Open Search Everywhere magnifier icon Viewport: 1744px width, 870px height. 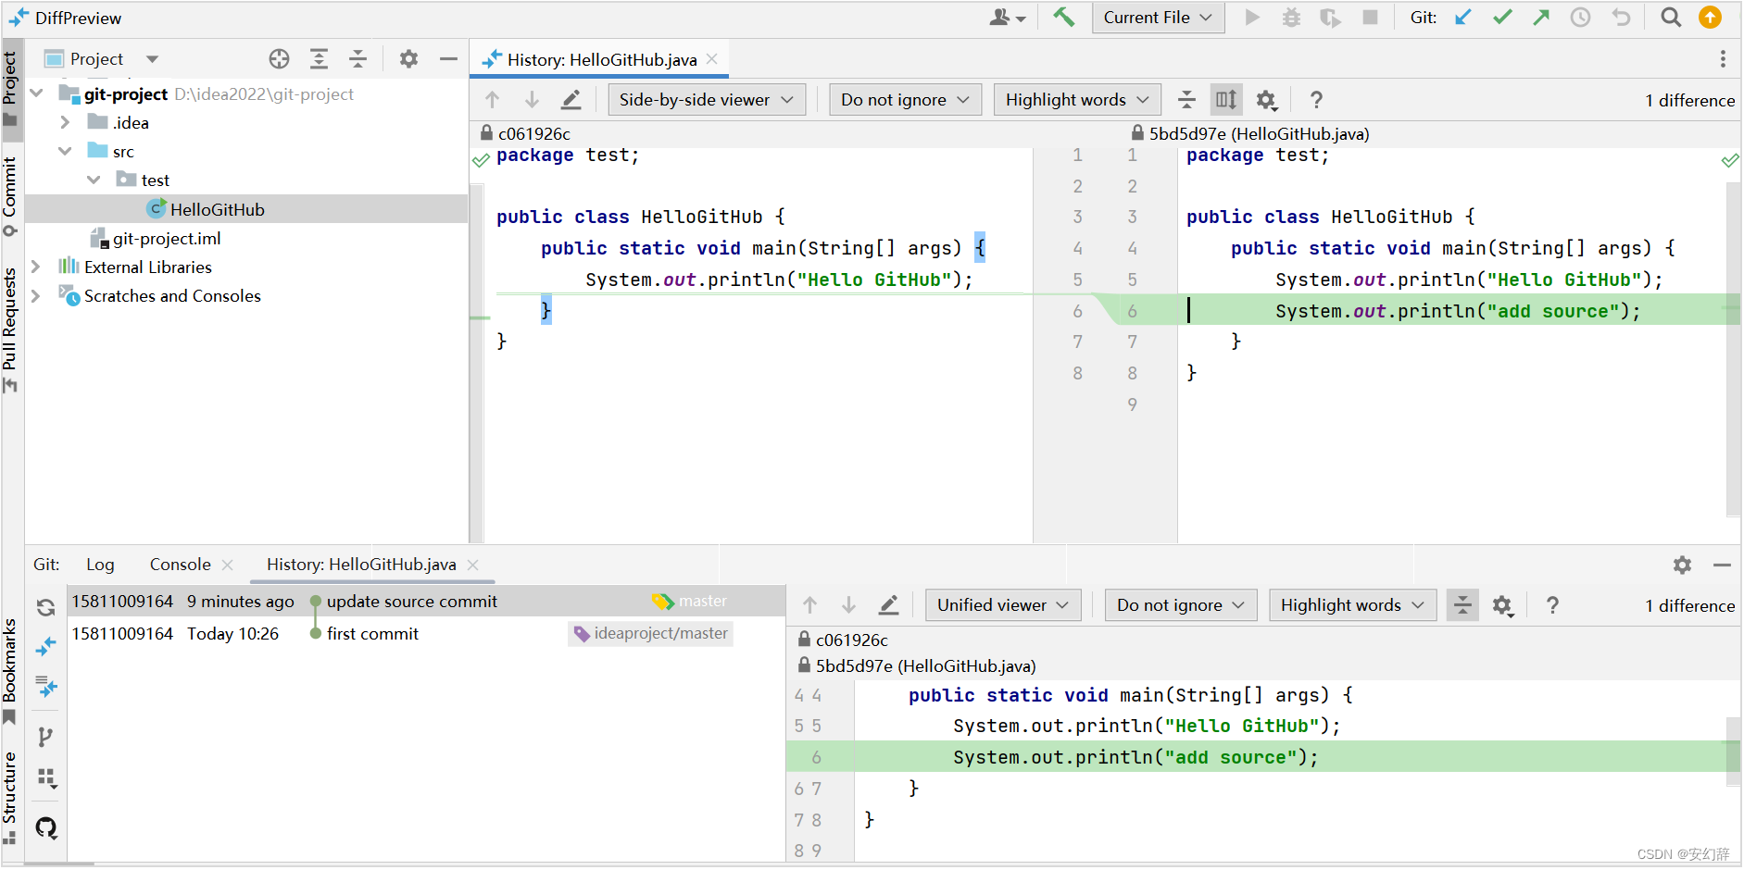(x=1671, y=18)
